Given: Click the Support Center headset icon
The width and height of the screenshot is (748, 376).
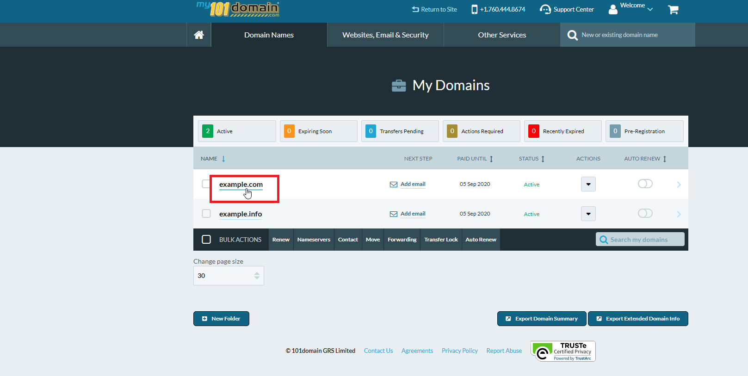Looking at the screenshot, I should (545, 9).
